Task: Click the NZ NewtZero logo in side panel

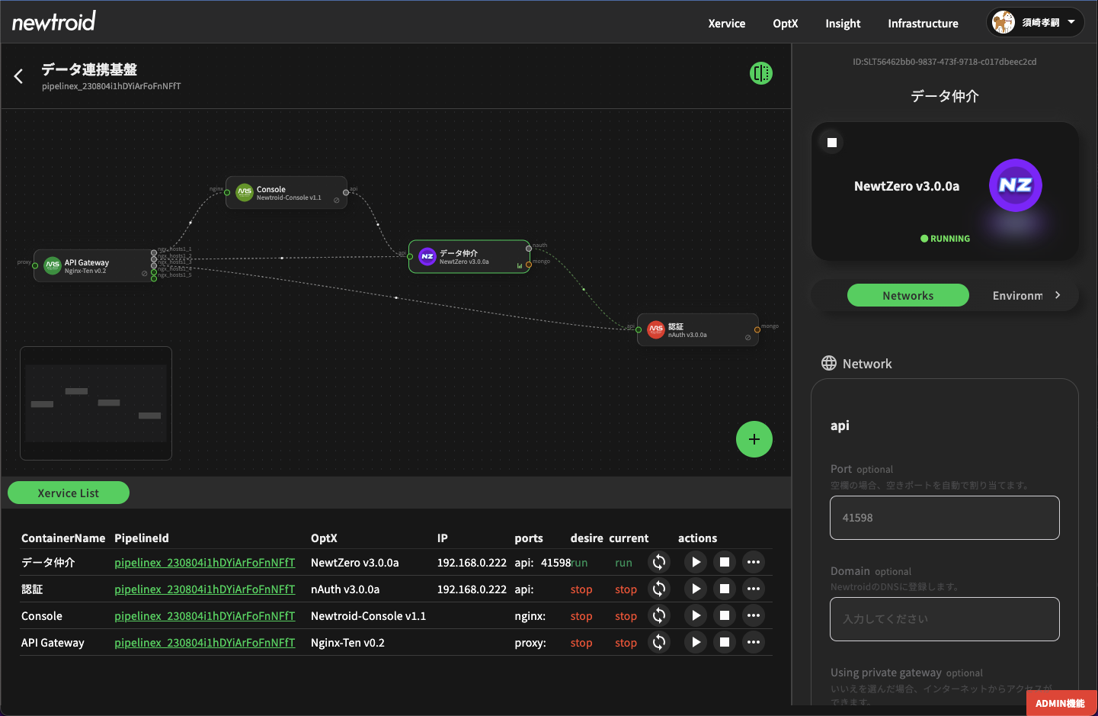Action: click(x=1015, y=185)
